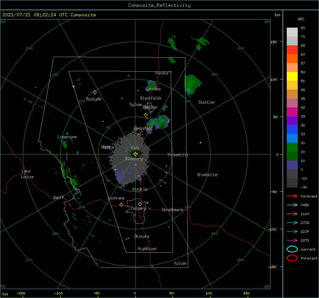The image size is (319, 298).
Task: Click the cyan 27ZW arrow in the legend
Action: tap(292, 223)
